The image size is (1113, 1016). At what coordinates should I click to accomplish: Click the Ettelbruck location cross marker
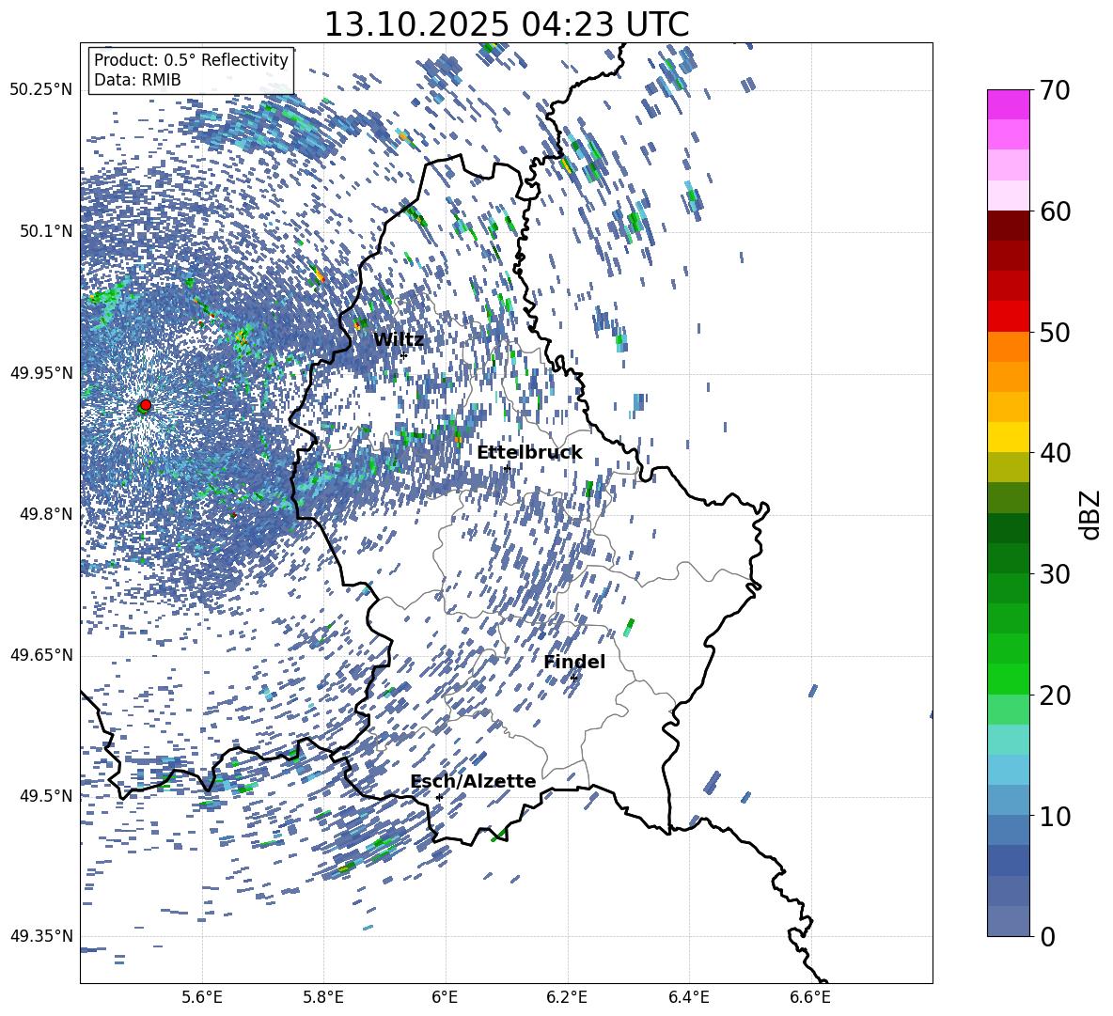click(507, 468)
